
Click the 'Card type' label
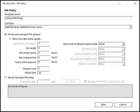tap(9, 24)
